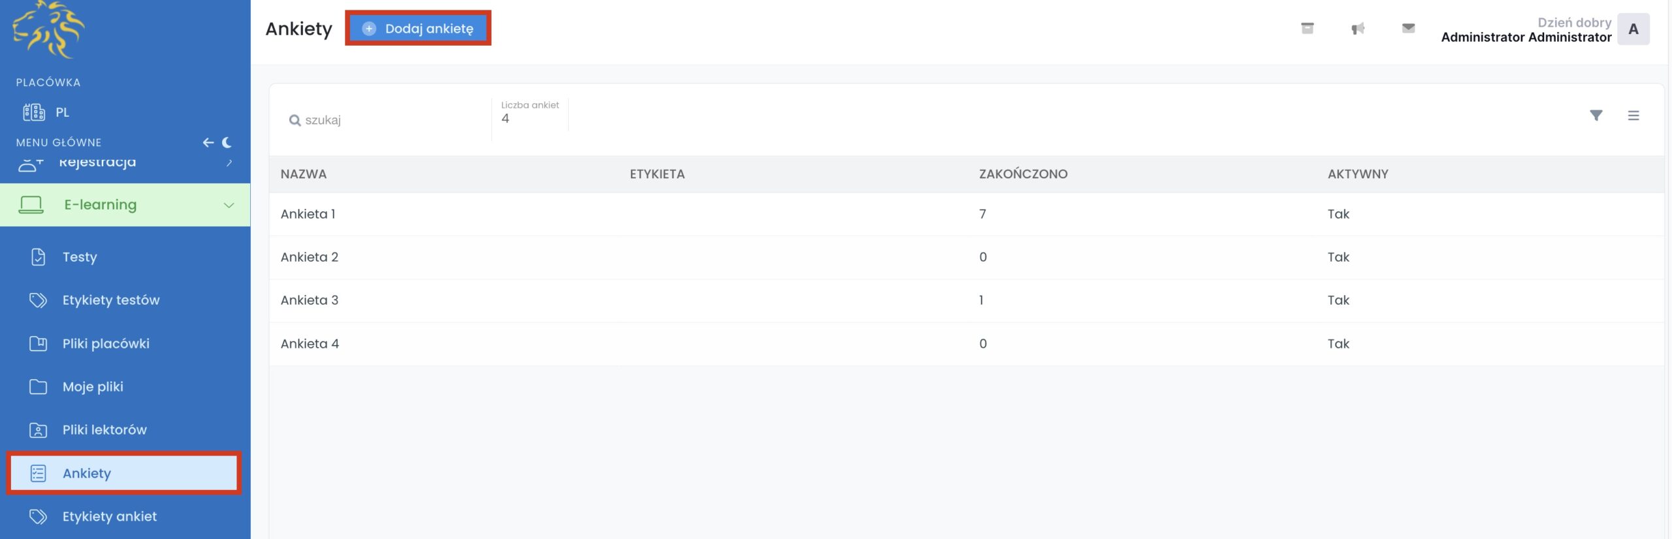Screen dimensions: 1672x539
Task: Click the lion logo
Action: (x=48, y=29)
